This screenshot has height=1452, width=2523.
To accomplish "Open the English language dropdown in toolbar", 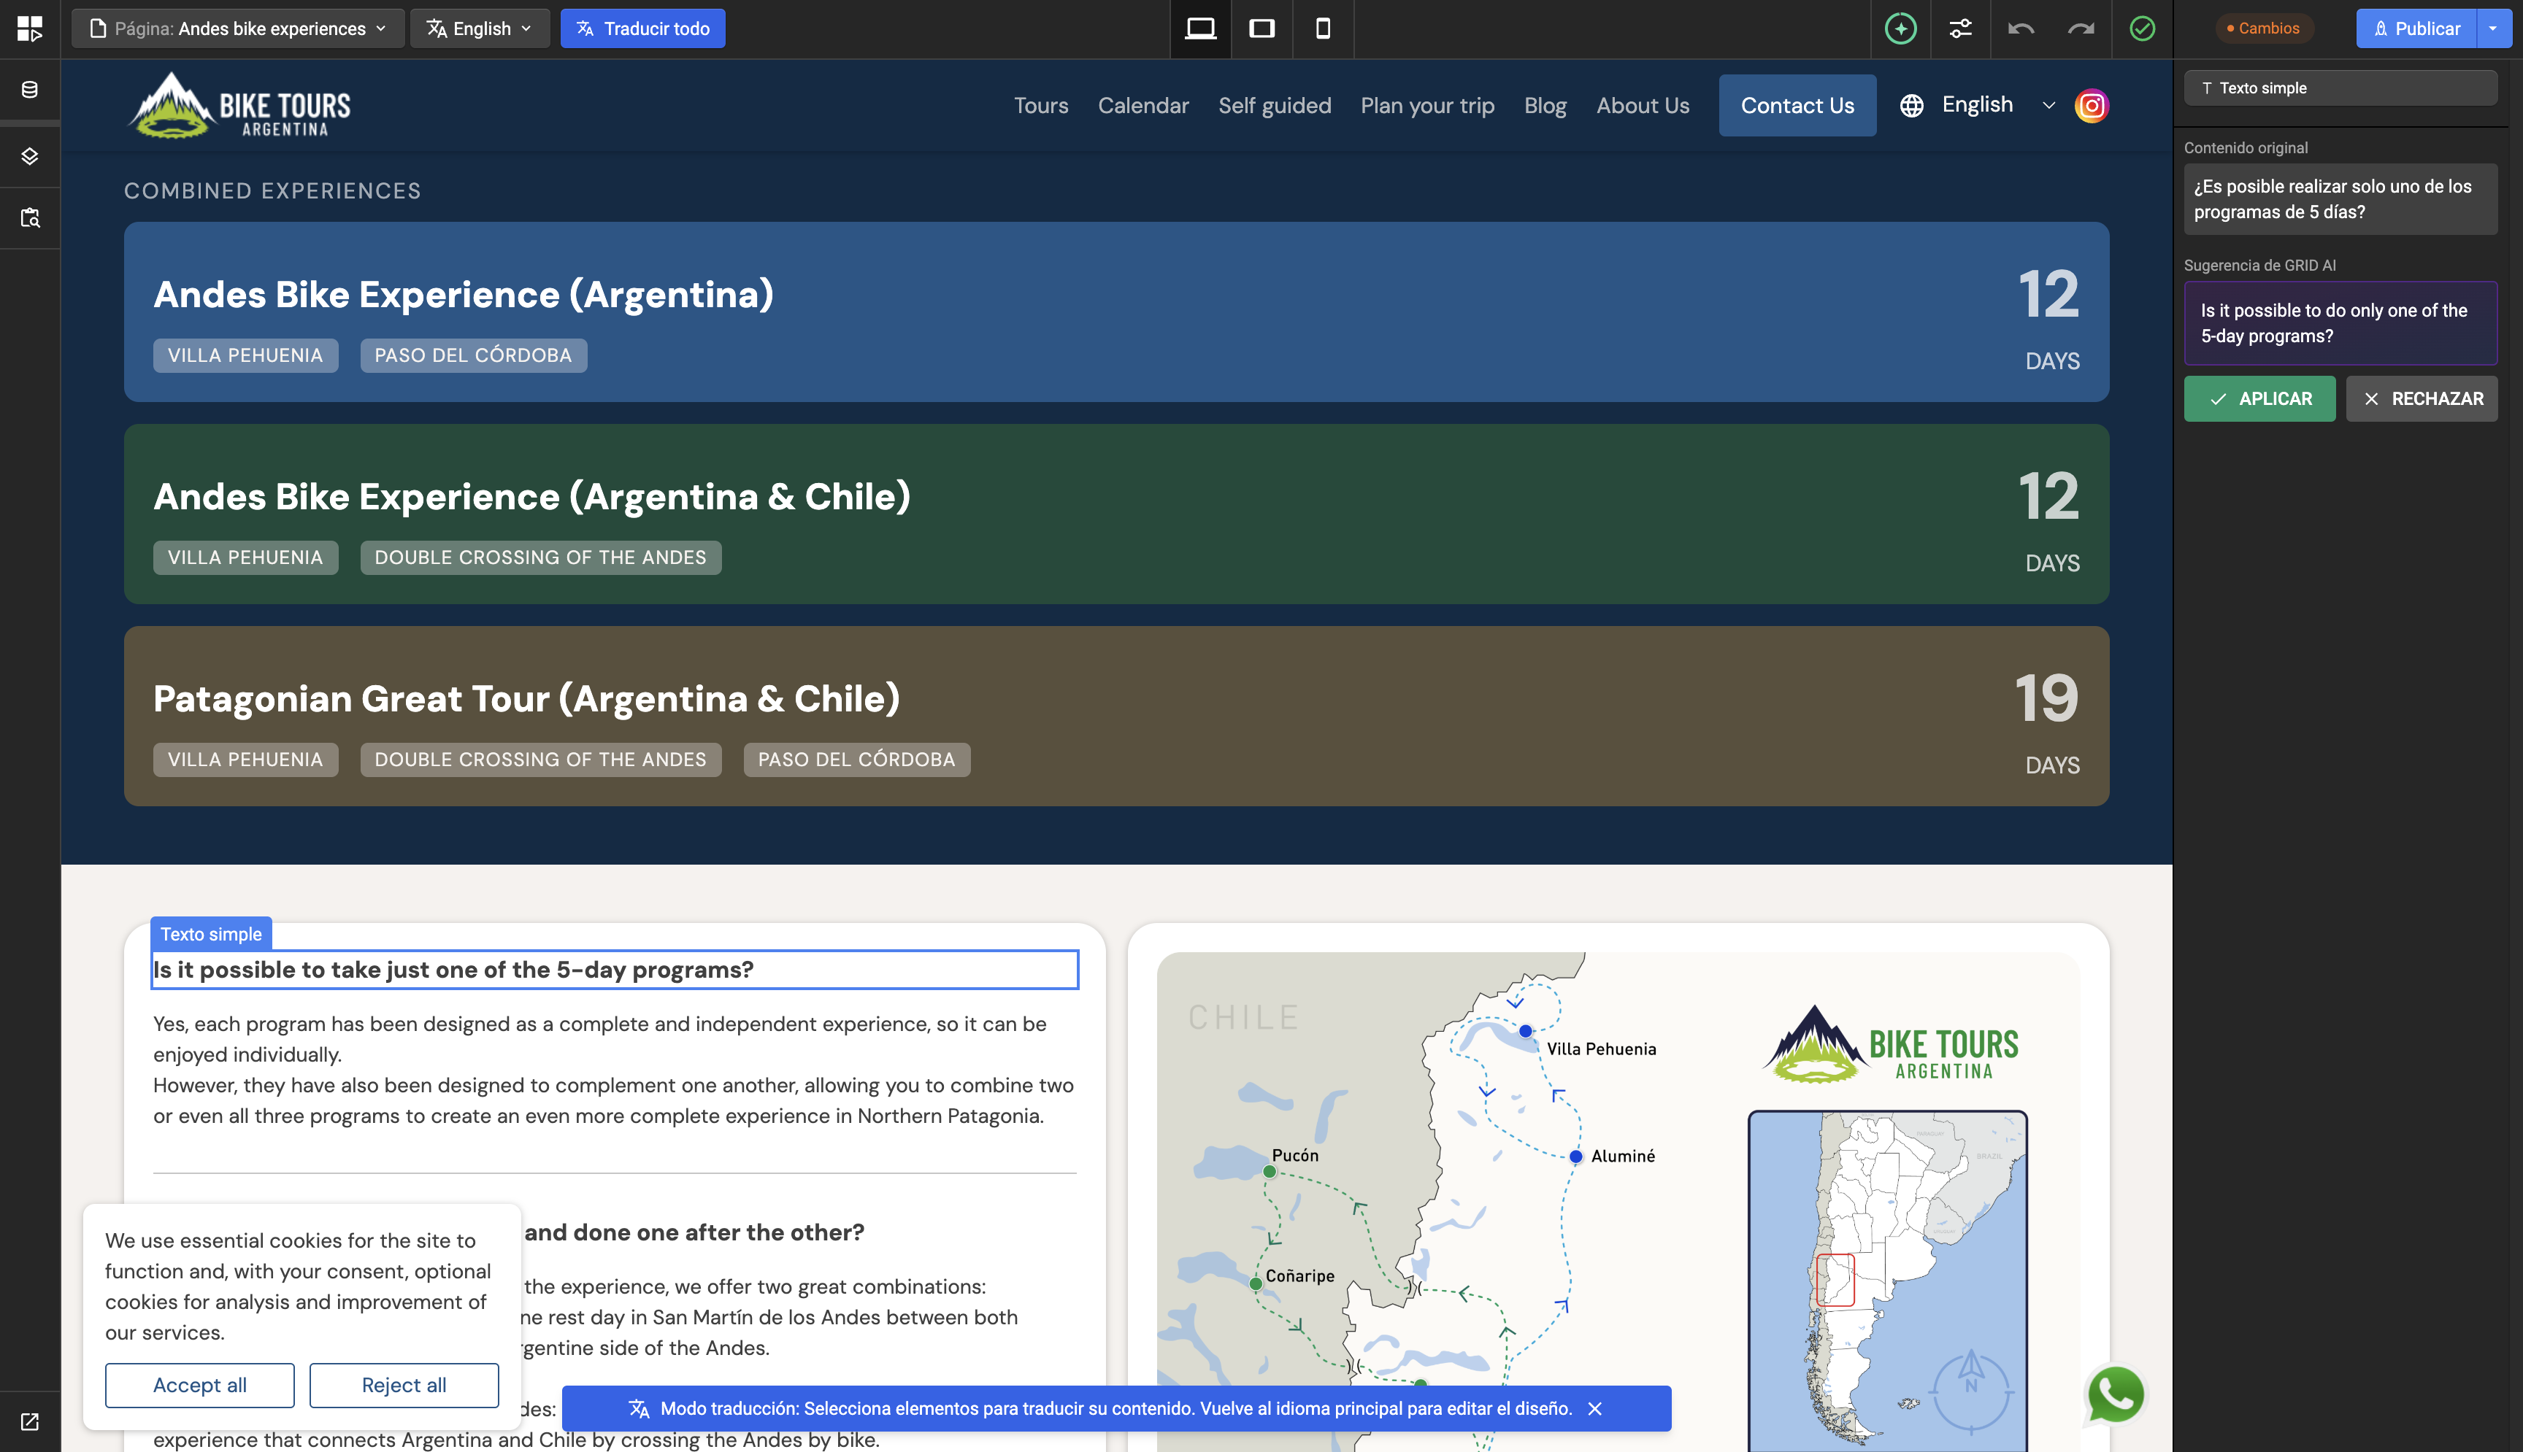I will pyautogui.click(x=480, y=28).
